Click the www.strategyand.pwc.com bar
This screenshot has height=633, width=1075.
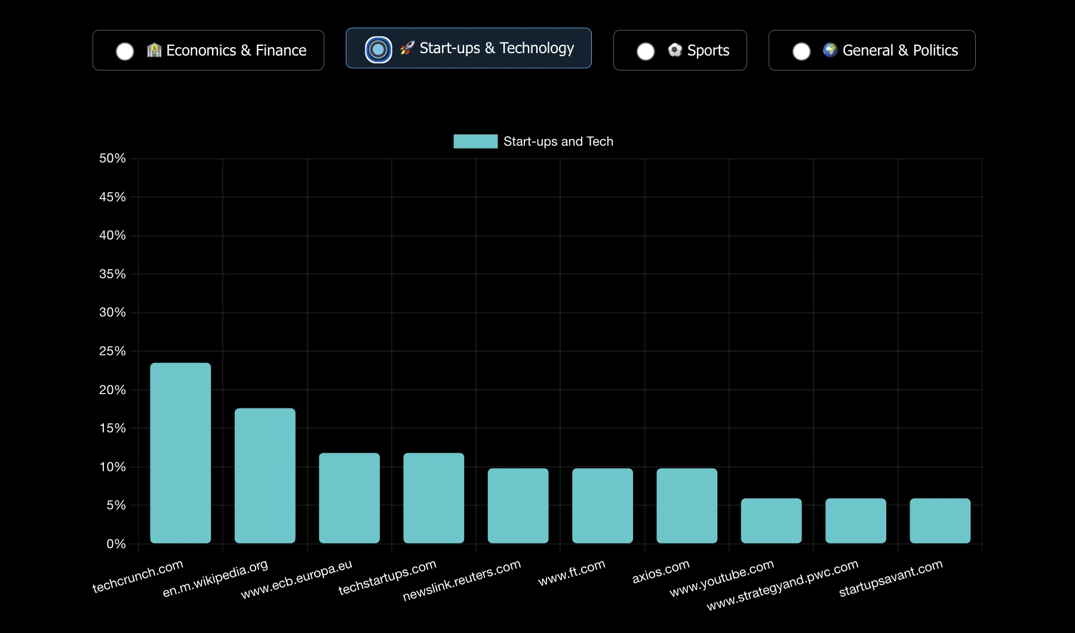[x=856, y=521]
